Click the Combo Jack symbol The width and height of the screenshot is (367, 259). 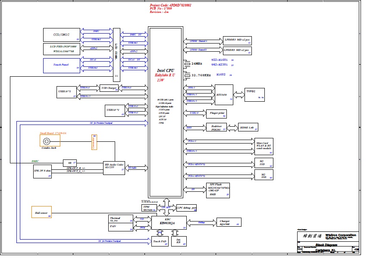[x=46, y=141]
